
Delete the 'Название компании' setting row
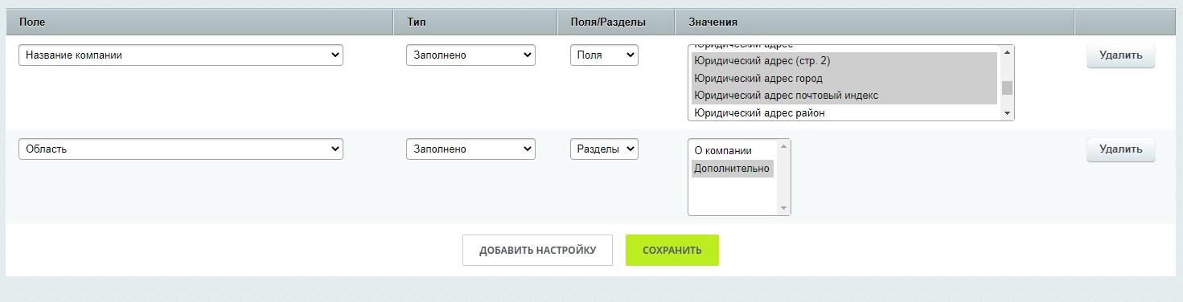[1120, 56]
